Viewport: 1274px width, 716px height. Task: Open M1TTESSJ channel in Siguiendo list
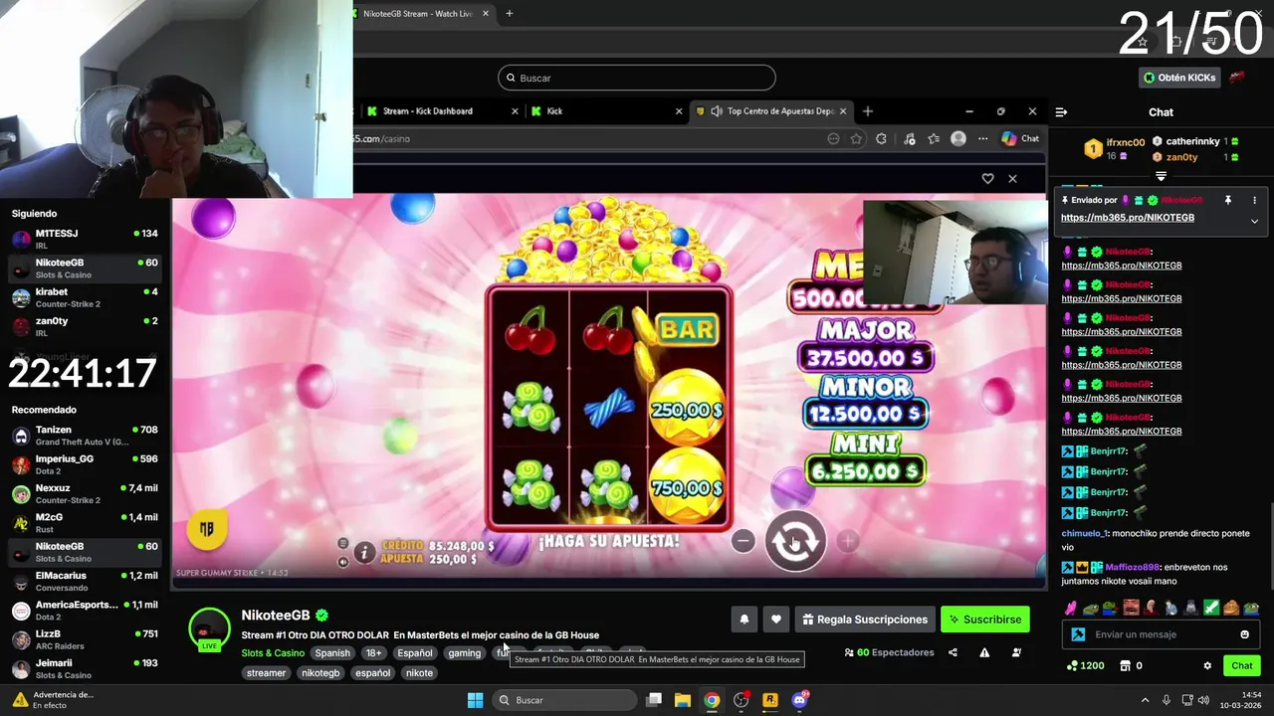pyautogui.click(x=85, y=239)
